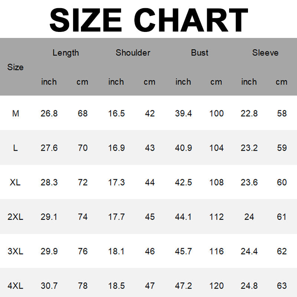
Task: Click the 26.8 inch length for M
Action: [x=49, y=114]
